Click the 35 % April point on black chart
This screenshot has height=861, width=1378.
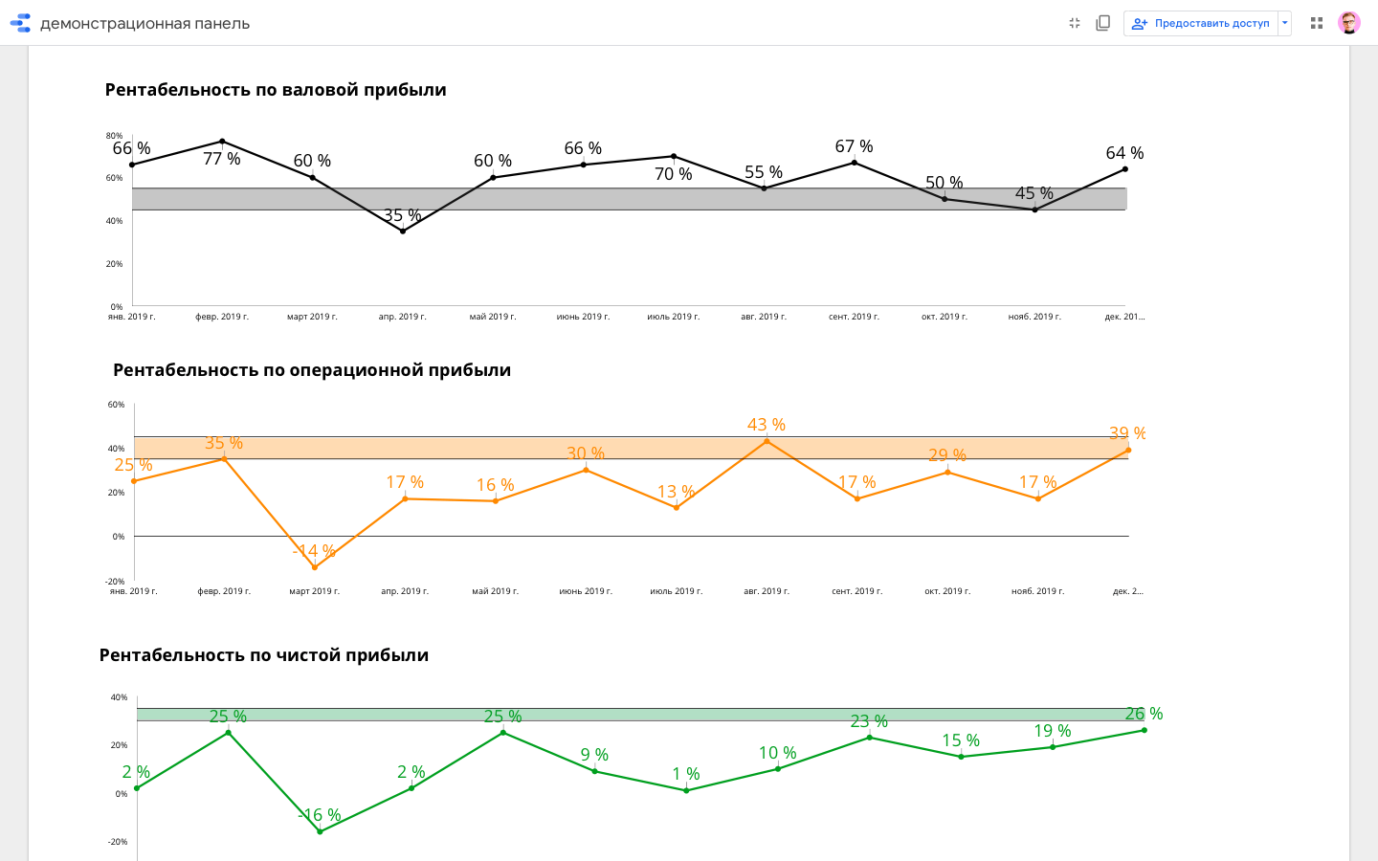[x=403, y=231]
